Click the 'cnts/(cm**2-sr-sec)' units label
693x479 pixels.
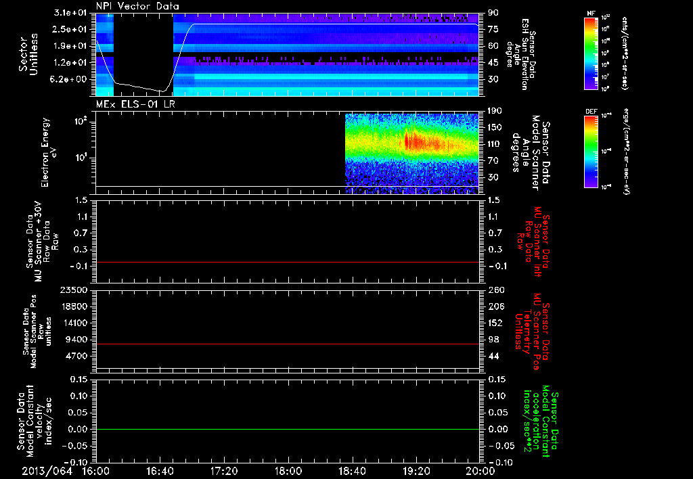pyautogui.click(x=625, y=53)
